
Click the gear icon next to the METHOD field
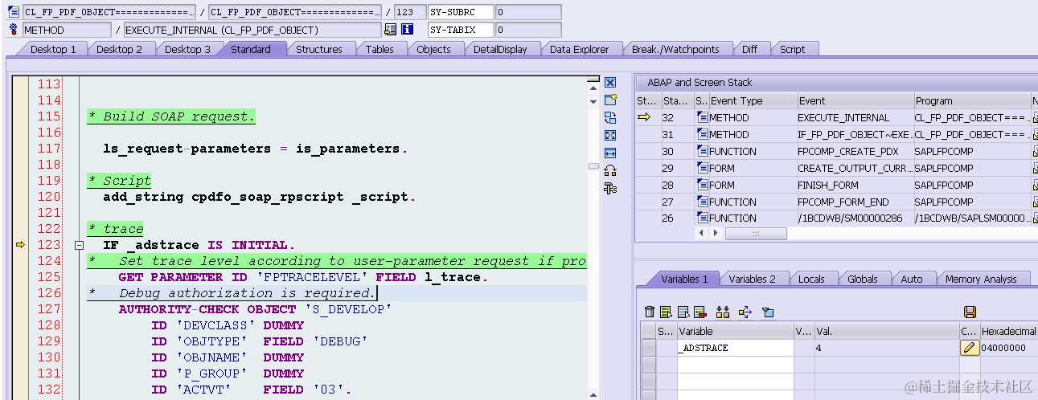(x=14, y=30)
